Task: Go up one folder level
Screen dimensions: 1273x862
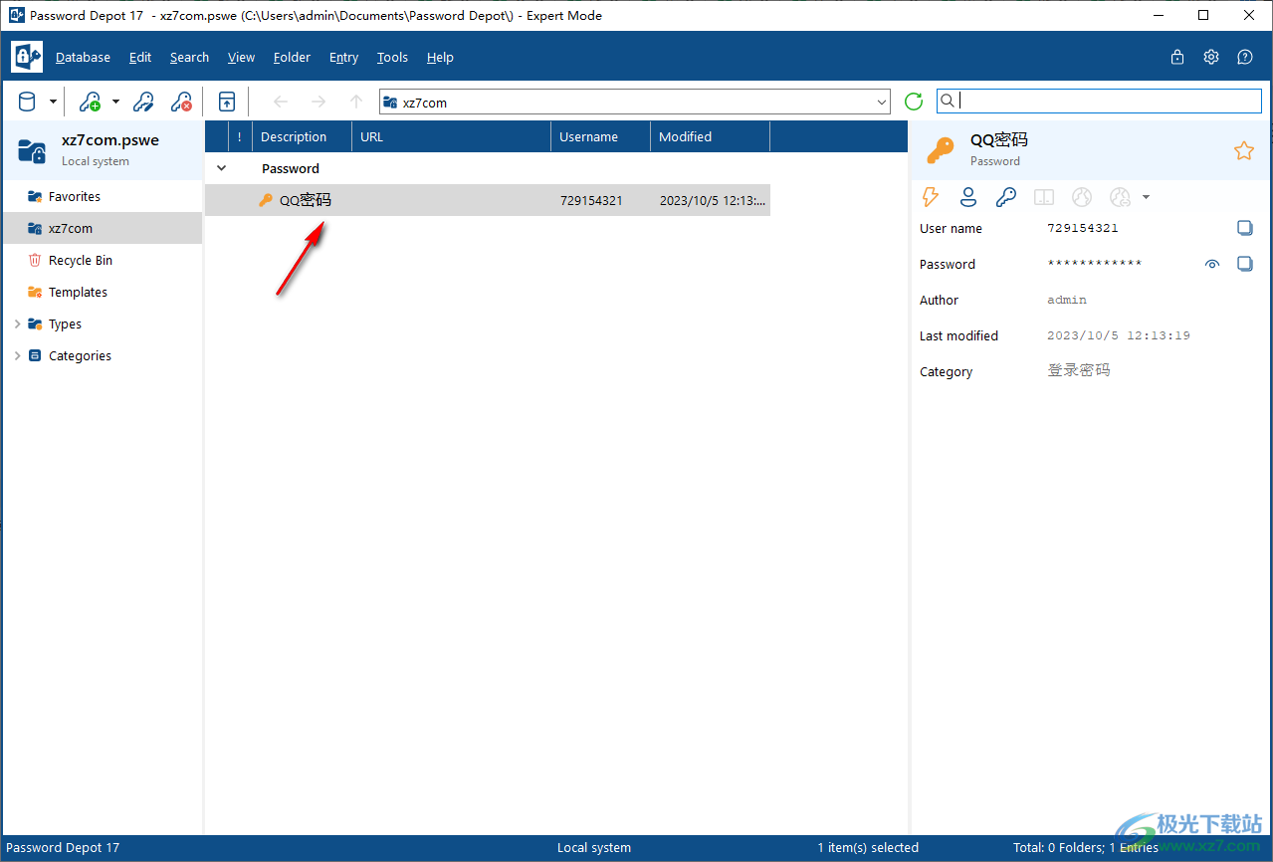Action: 356,102
